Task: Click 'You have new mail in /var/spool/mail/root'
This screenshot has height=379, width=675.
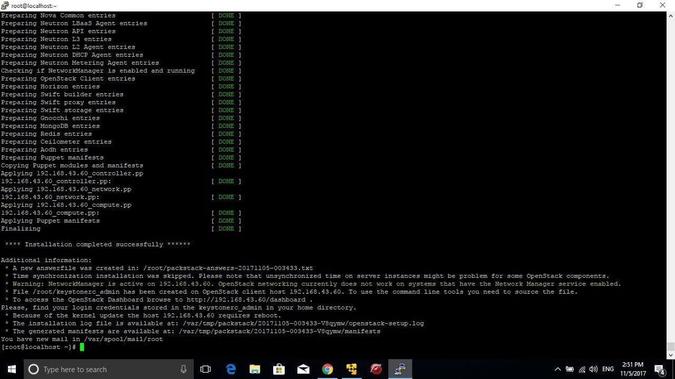Action: (x=82, y=339)
